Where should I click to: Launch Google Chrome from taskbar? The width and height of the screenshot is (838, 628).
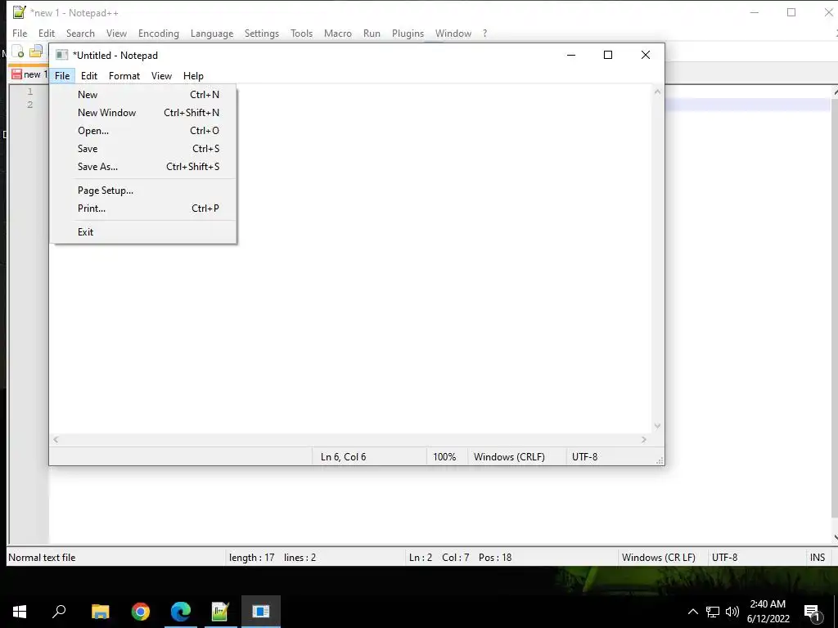click(x=141, y=612)
